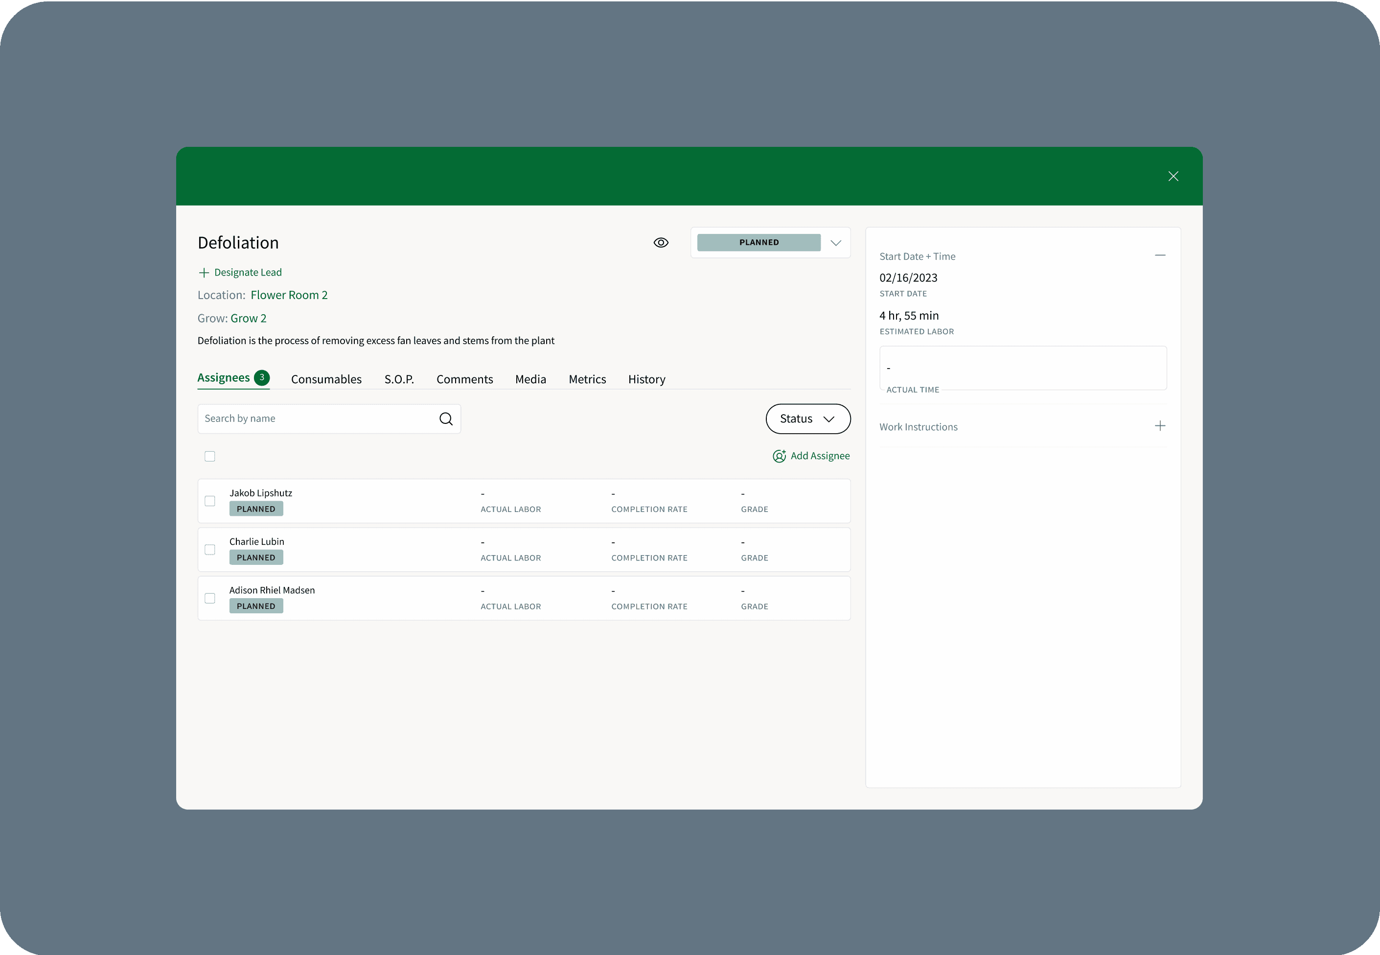Check the Charlie Lubin checkbox
The width and height of the screenshot is (1380, 955).
(210, 549)
